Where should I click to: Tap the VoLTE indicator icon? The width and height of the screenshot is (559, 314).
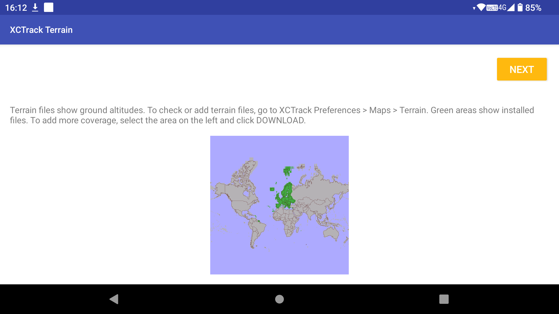point(492,8)
